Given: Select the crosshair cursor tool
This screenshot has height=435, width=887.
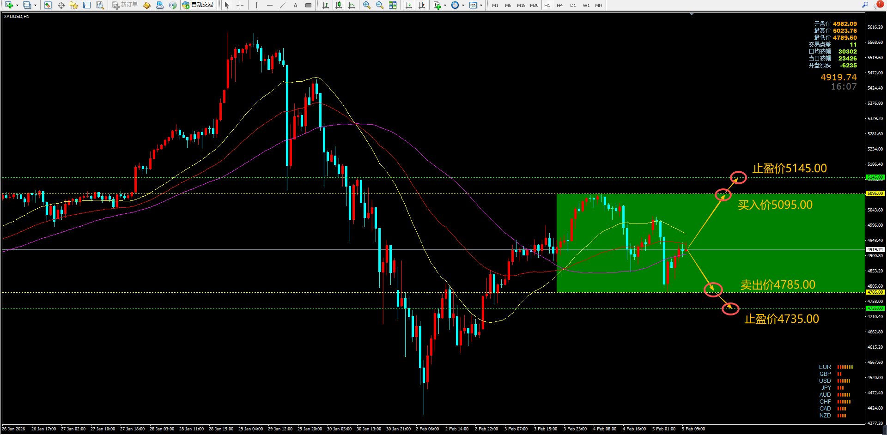Looking at the screenshot, I should [x=240, y=5].
